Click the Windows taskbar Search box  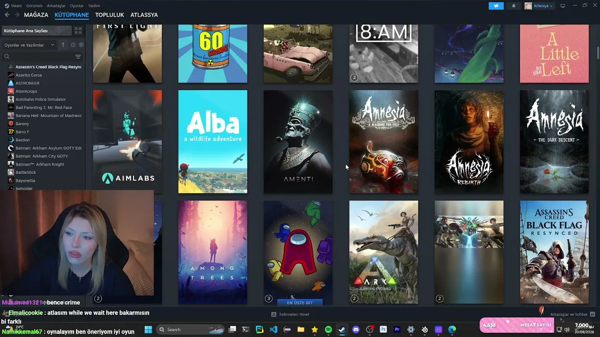click(x=191, y=330)
